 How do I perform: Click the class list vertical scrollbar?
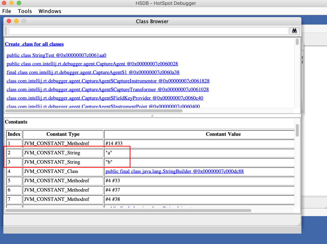click(297, 42)
